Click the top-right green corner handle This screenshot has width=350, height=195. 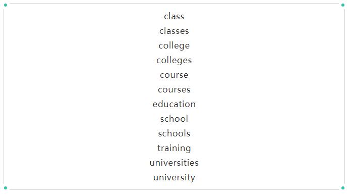343,5
